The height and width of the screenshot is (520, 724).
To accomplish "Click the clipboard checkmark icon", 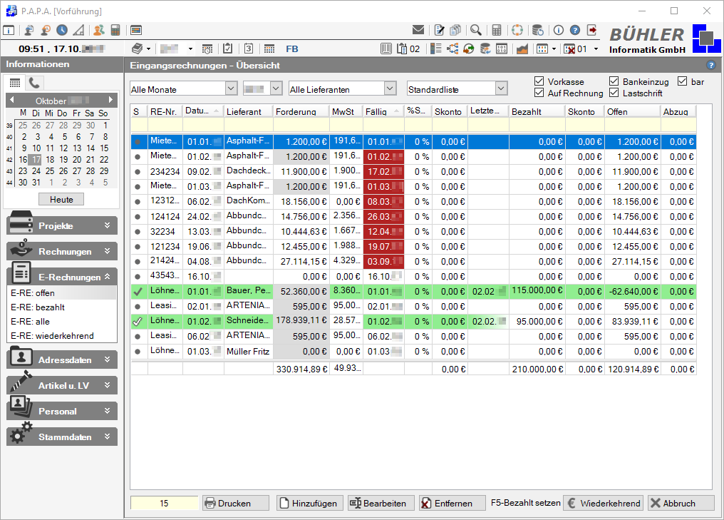I will (x=227, y=49).
